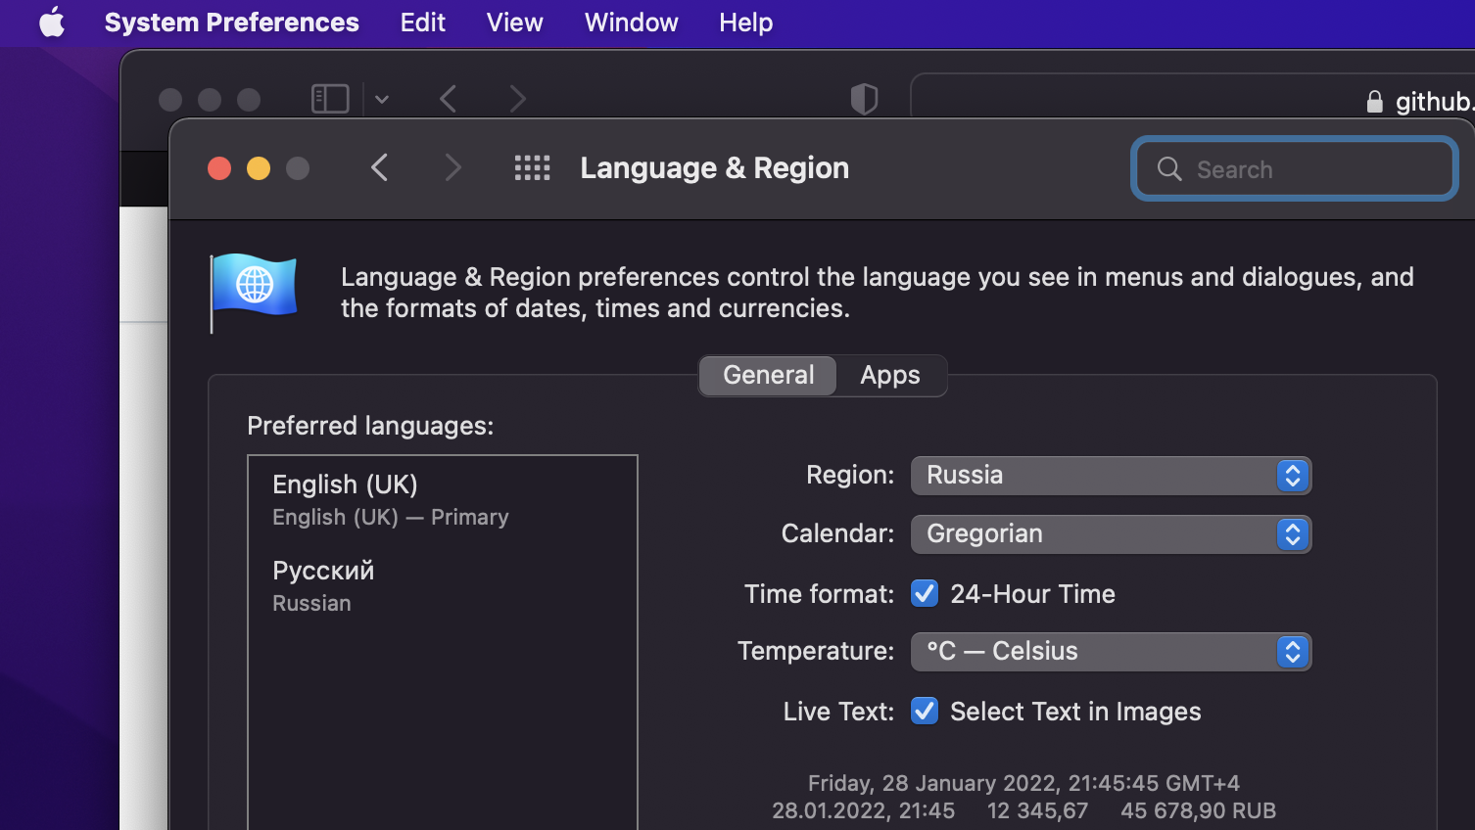Toggle the Live Text checkbox
Image resolution: width=1475 pixels, height=830 pixels.
924,711
